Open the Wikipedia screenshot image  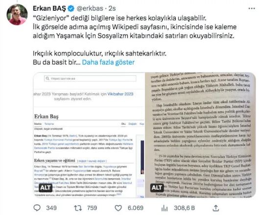tap(89, 135)
